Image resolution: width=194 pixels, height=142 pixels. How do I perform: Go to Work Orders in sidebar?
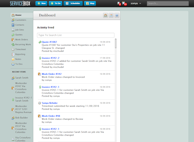click(x=21, y=40)
